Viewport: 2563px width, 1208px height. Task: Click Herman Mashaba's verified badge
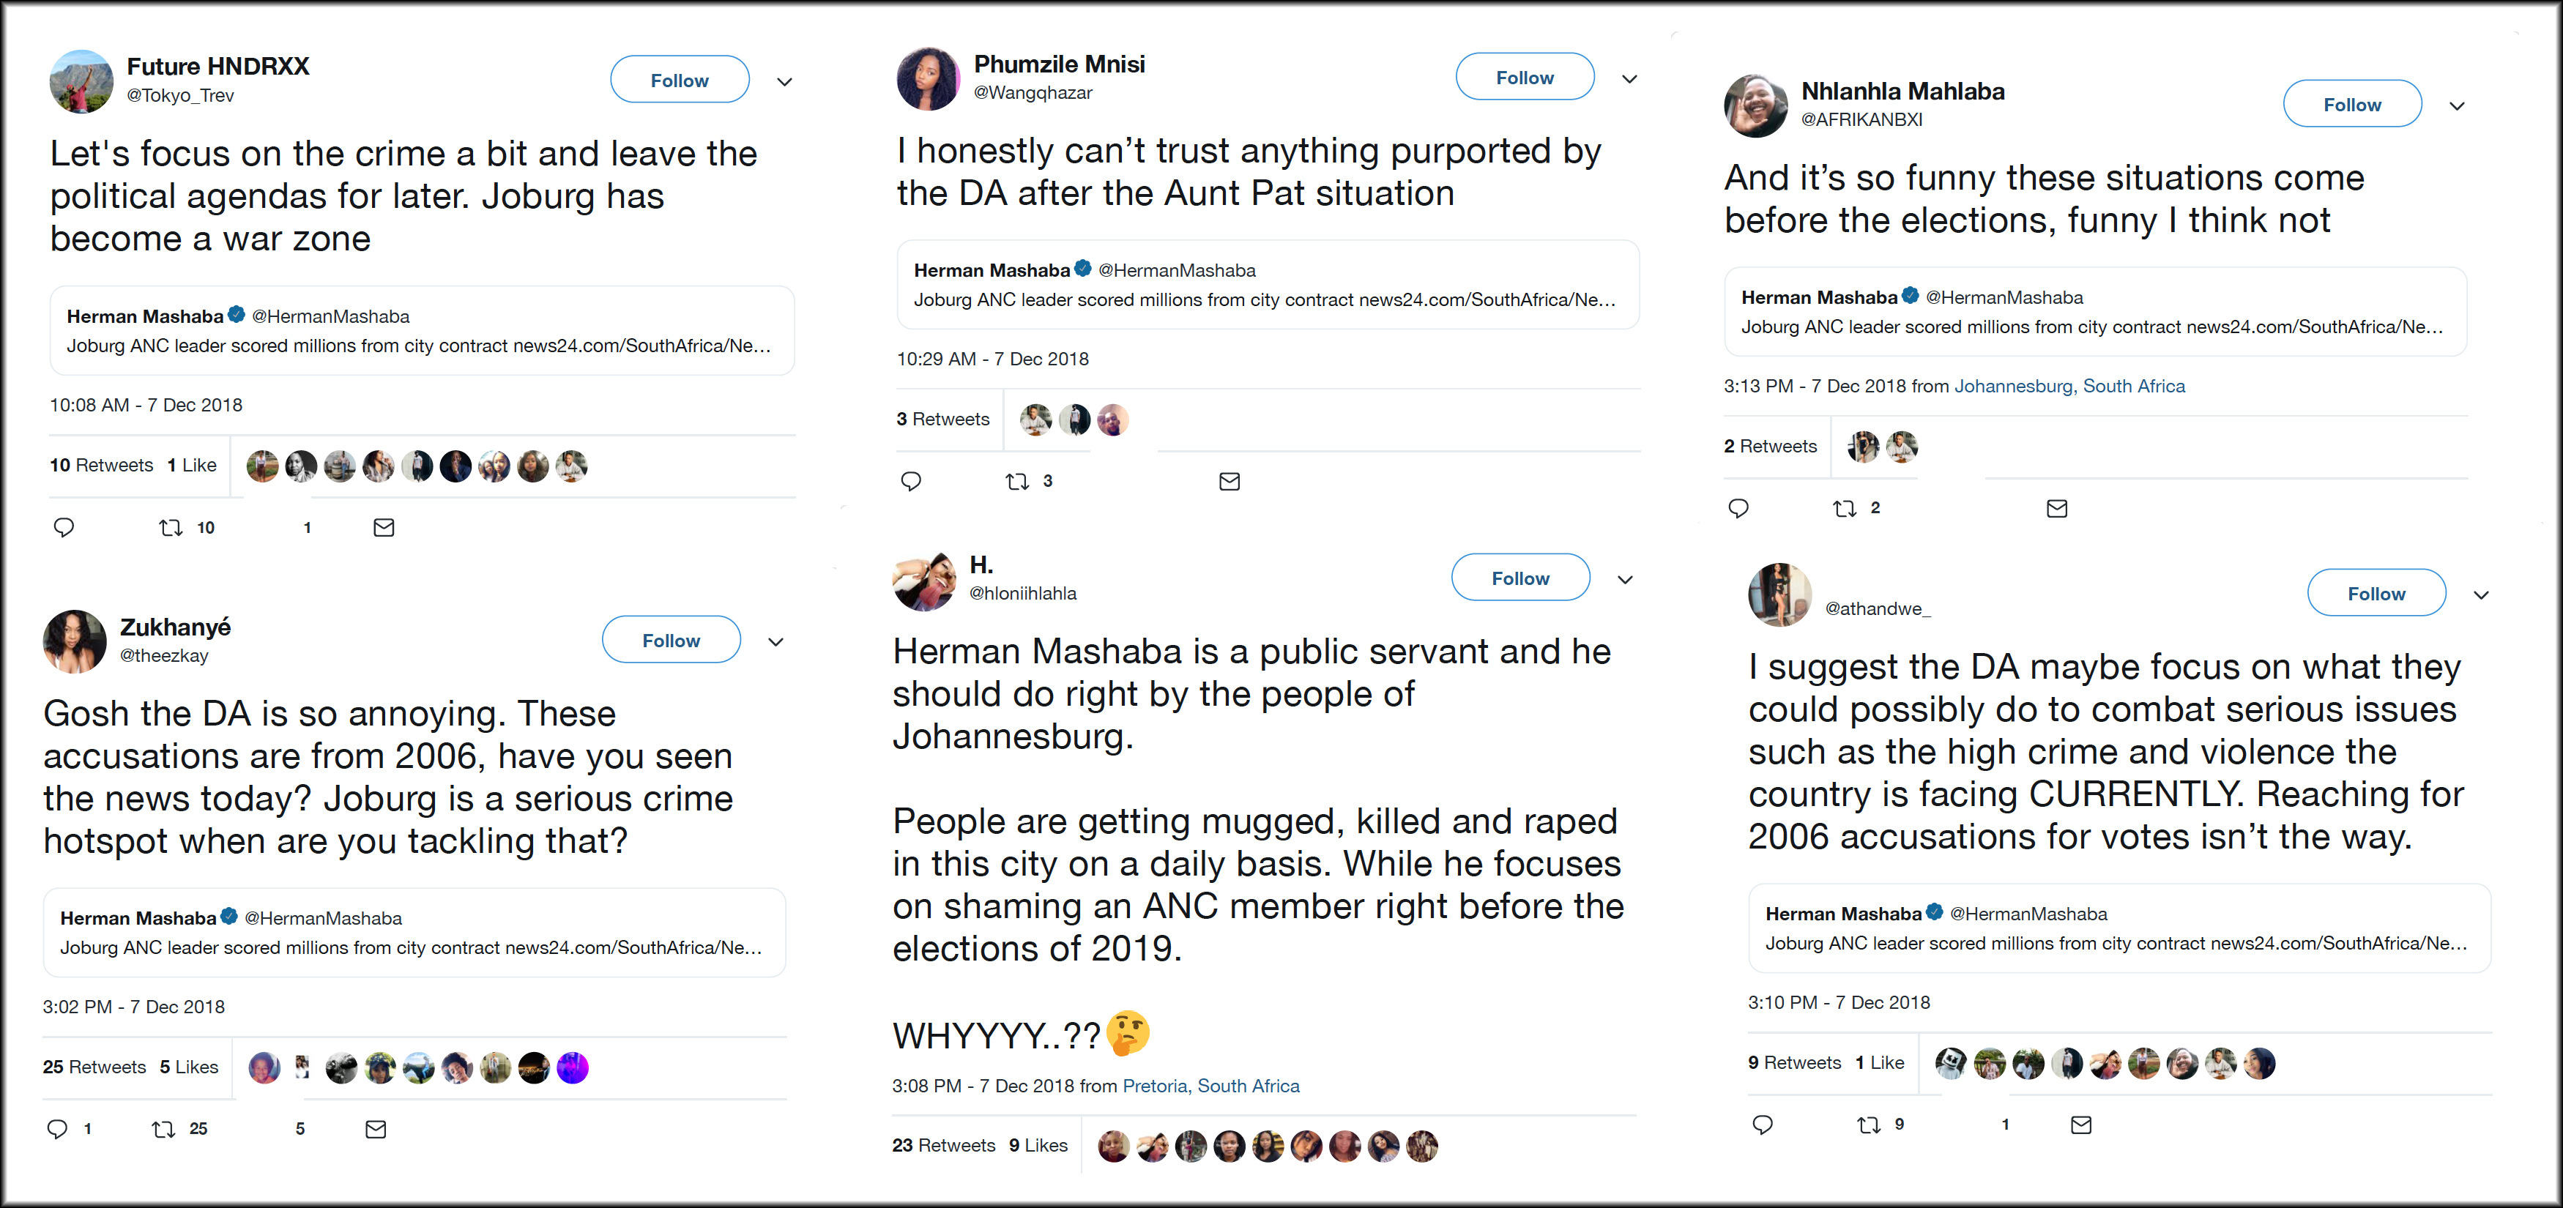click(237, 316)
